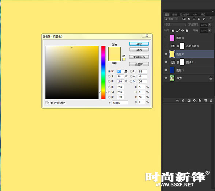Click the pixel layer filter icon
The height and width of the screenshot is (191, 215).
coord(184,19)
